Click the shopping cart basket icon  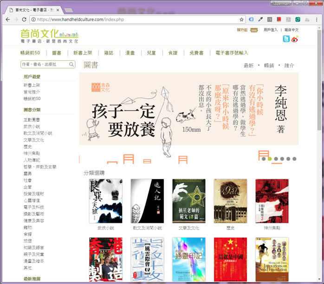(x=254, y=30)
